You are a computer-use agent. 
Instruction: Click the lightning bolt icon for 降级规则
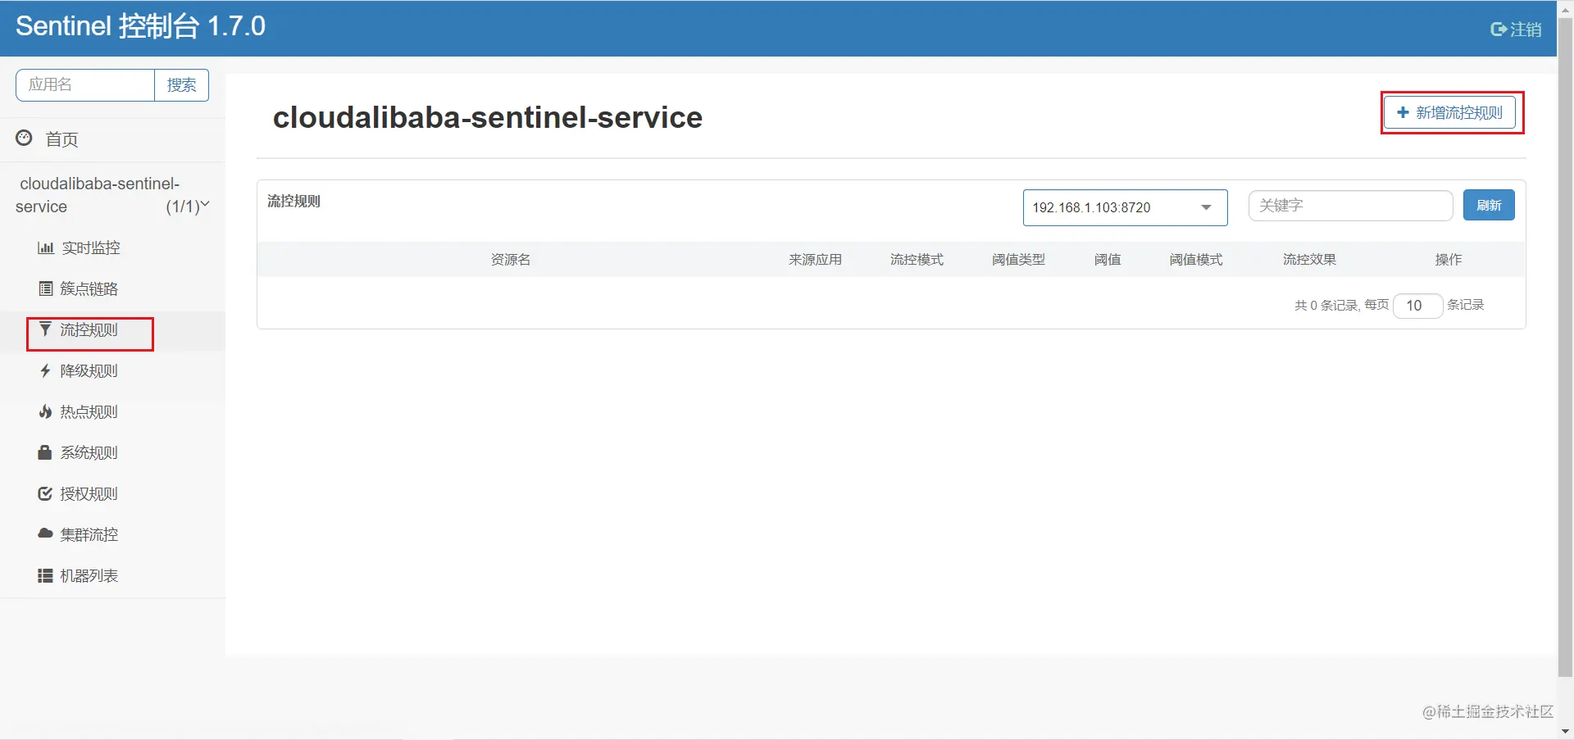coord(45,370)
